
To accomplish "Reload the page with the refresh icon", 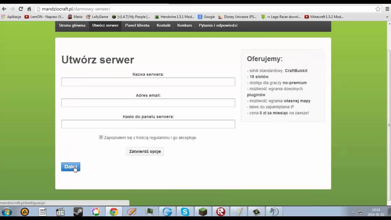I will click(21, 9).
